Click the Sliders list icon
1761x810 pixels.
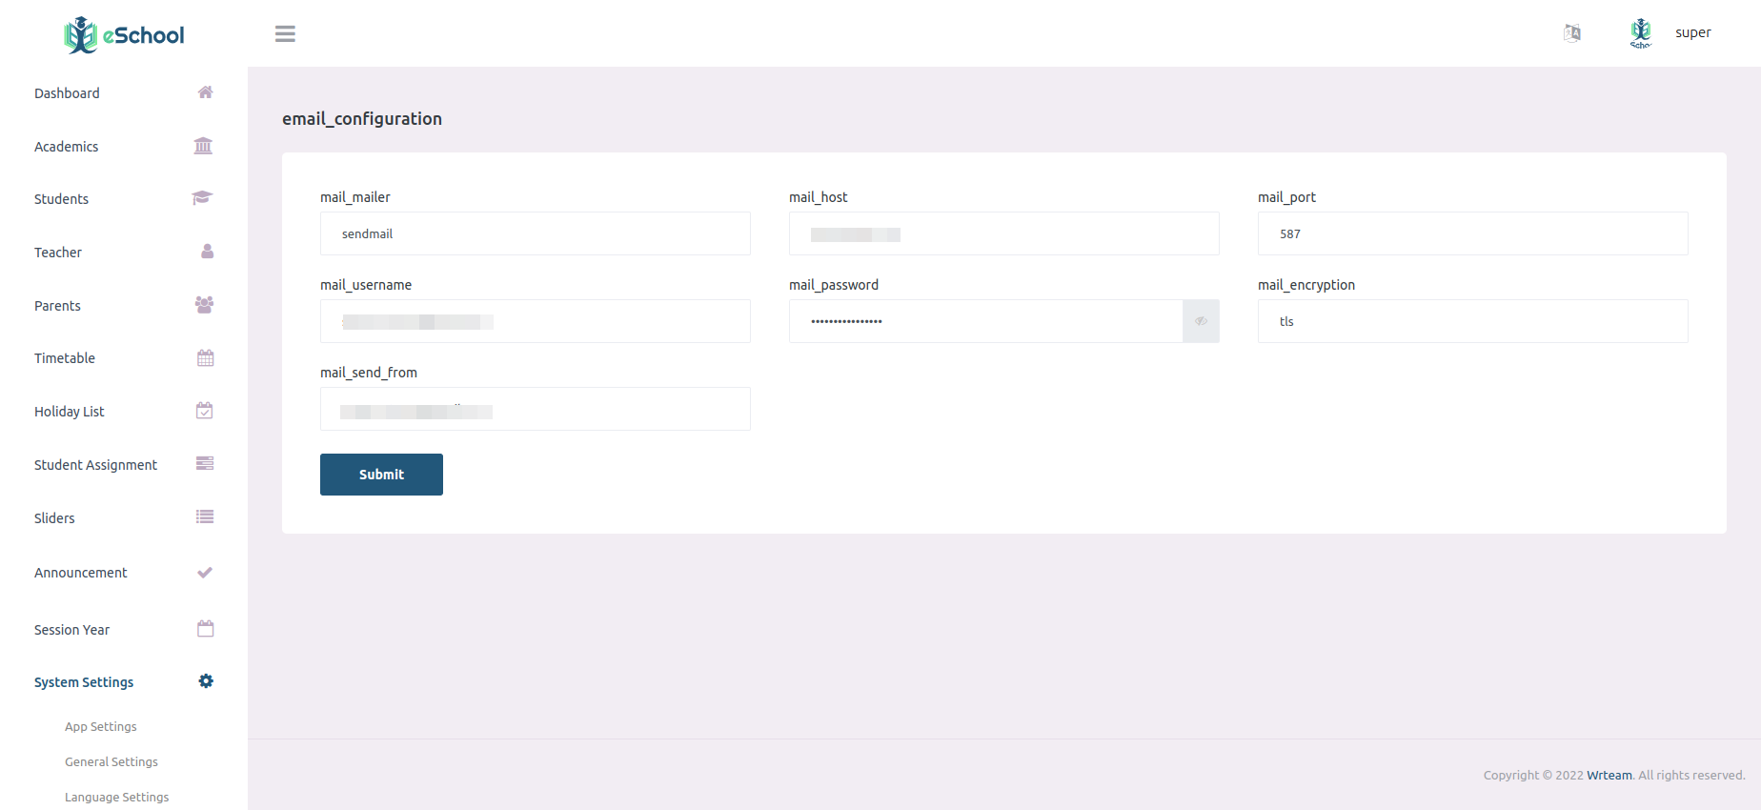coord(205,516)
